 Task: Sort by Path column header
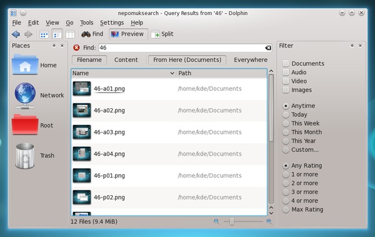tap(222, 73)
